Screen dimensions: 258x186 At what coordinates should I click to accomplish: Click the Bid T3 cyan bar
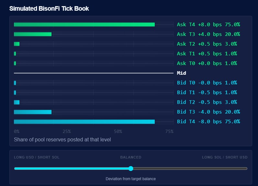[x=33, y=112]
